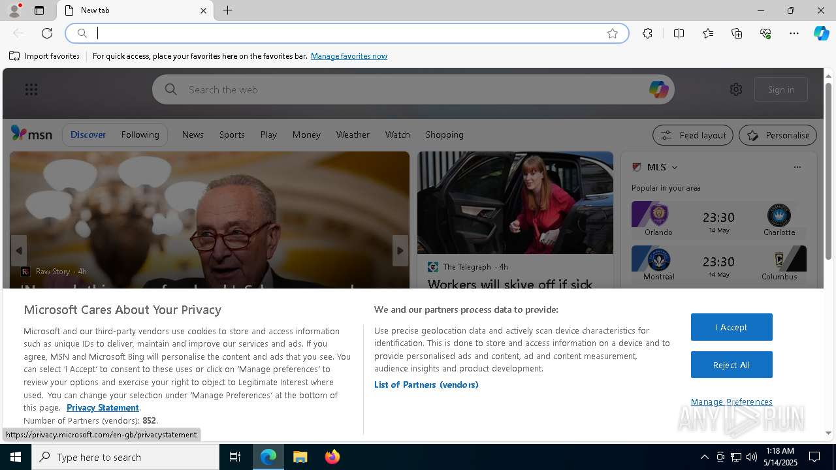Image resolution: width=836 pixels, height=470 pixels.
Task: Open the tab actions menu icon
Action: coord(39,10)
